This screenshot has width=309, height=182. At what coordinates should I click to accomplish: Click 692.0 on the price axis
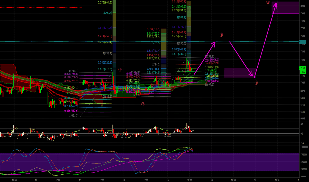pyautogui.click(x=303, y=91)
